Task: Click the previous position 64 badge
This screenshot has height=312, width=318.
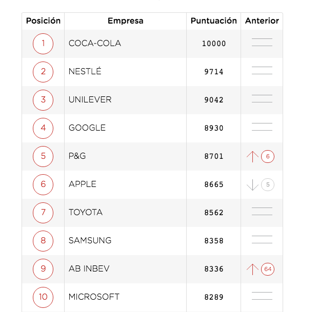Action: pyautogui.click(x=268, y=268)
